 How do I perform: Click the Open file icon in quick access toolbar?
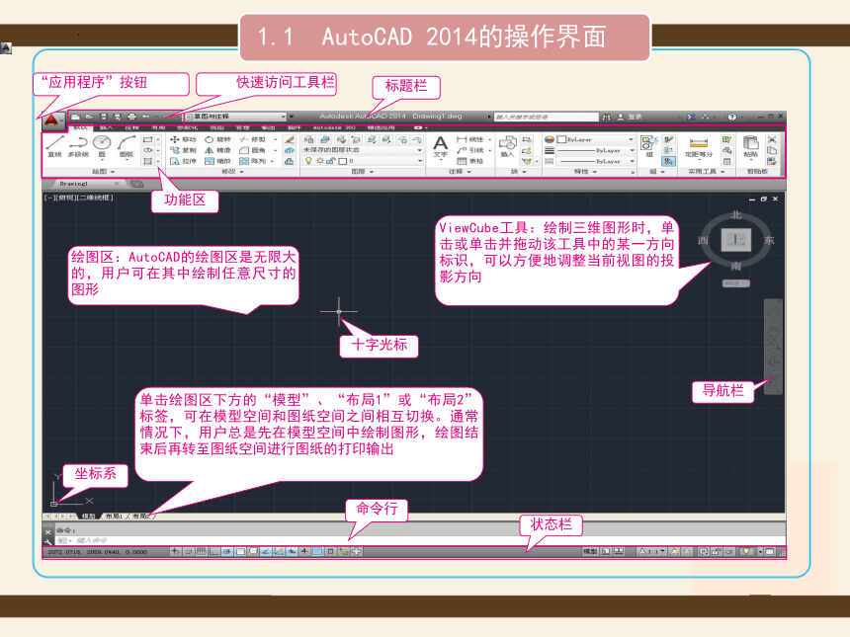click(x=89, y=117)
